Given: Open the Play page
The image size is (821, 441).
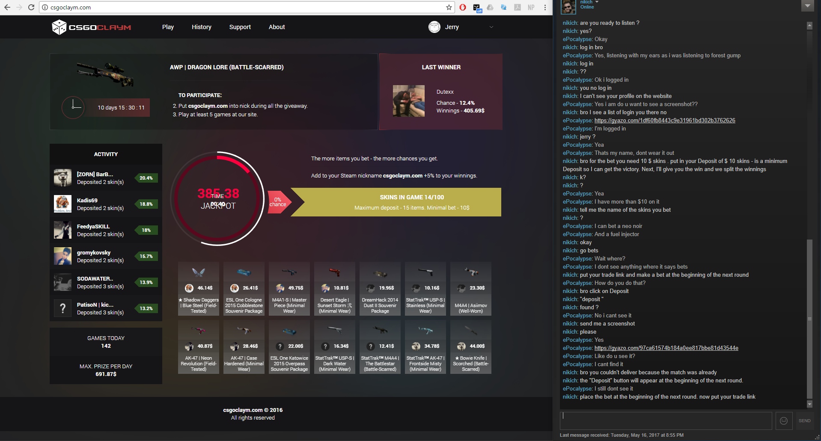Looking at the screenshot, I should coord(168,27).
